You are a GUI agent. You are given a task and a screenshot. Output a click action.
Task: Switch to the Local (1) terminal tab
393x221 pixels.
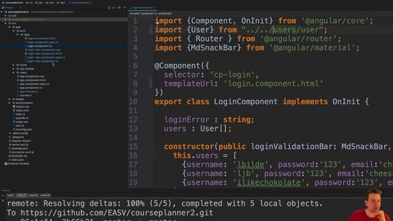[x=21, y=195]
